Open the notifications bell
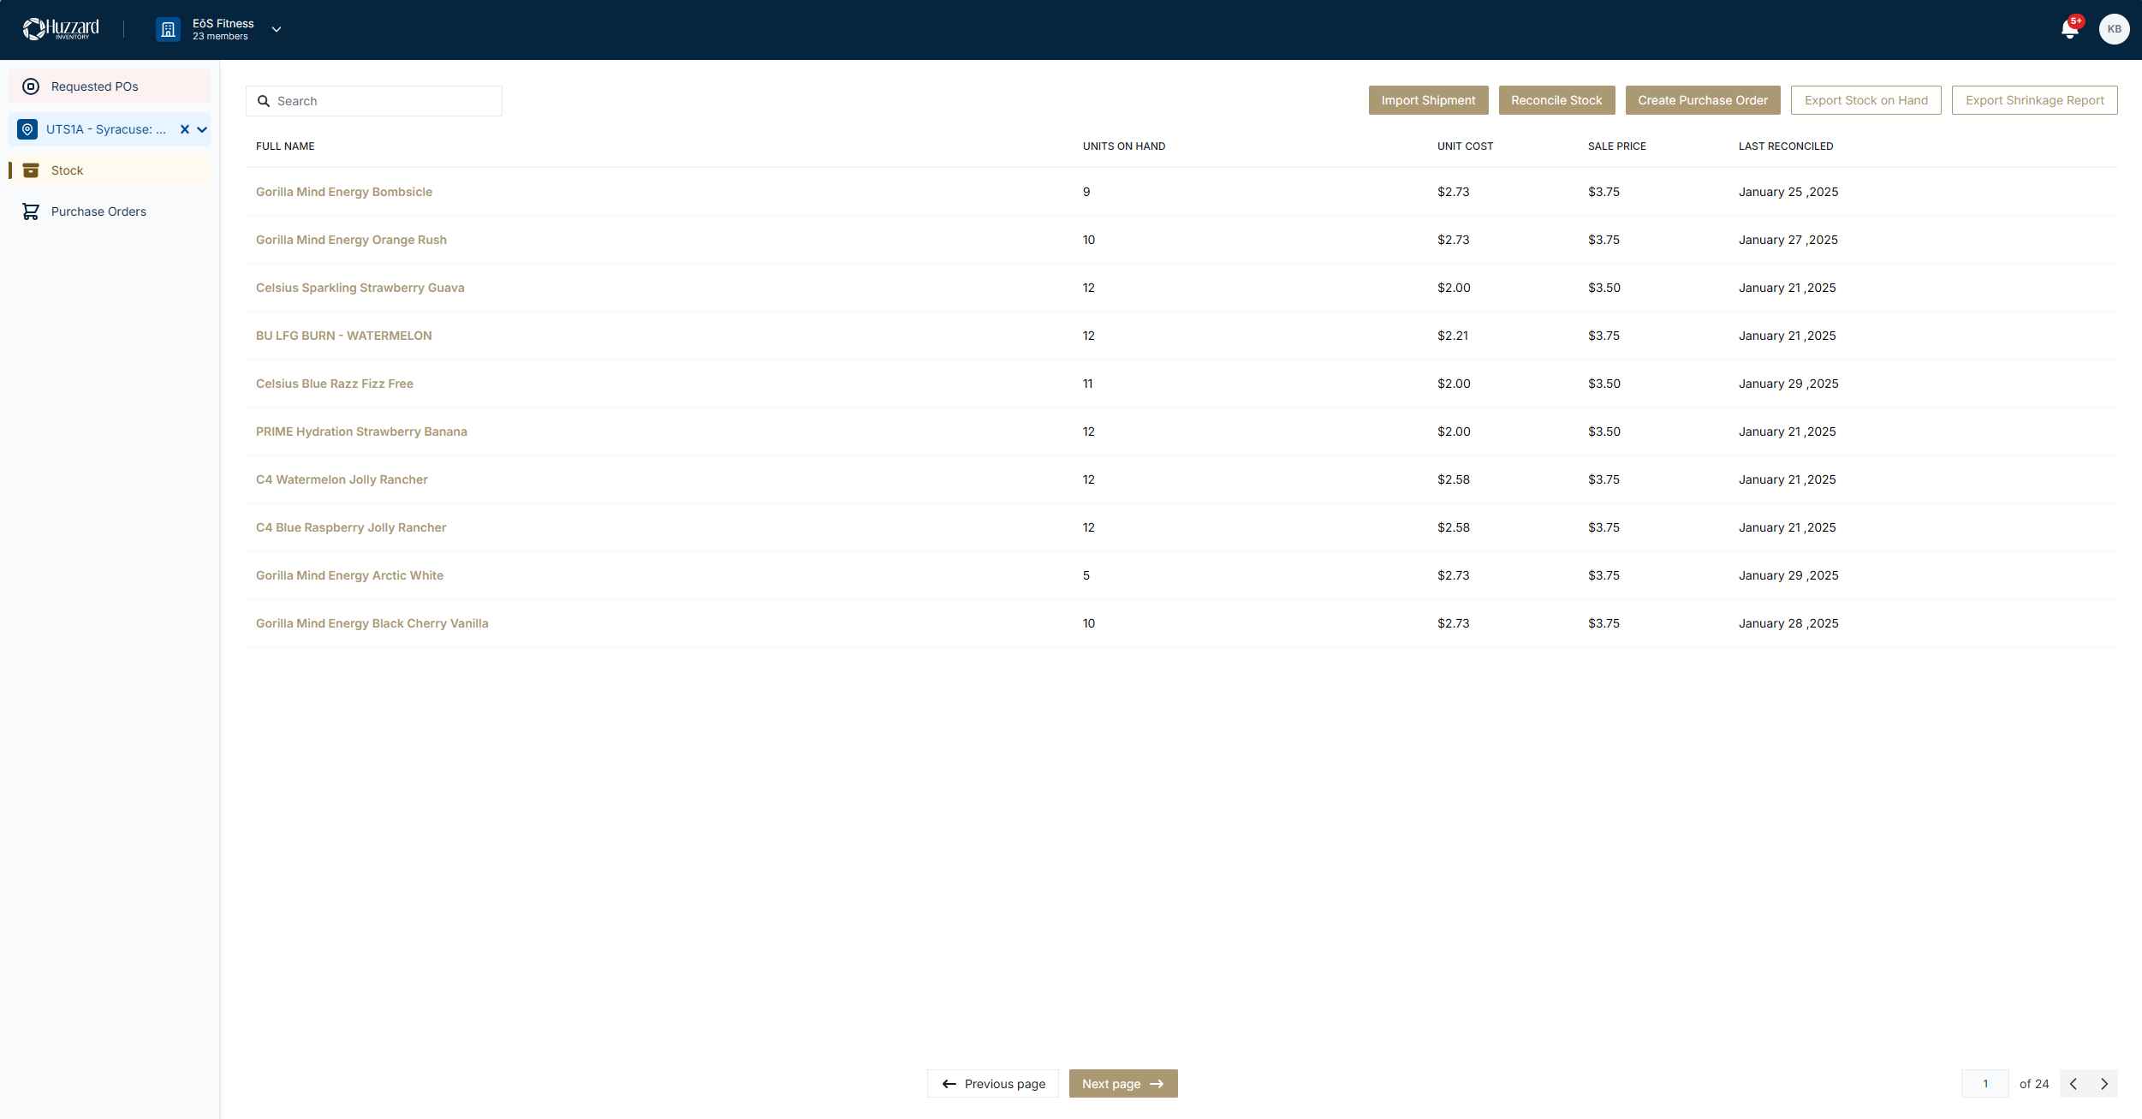Screen dimensions: 2142x1119 pos(2072,28)
